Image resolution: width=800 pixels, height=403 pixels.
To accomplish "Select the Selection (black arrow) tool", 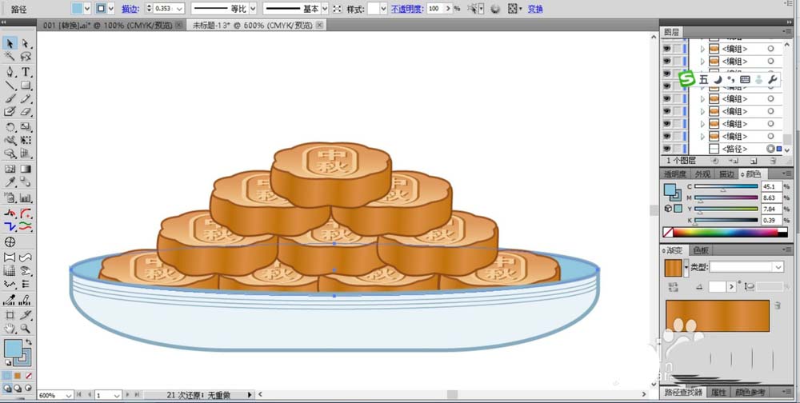I will 10,43.
